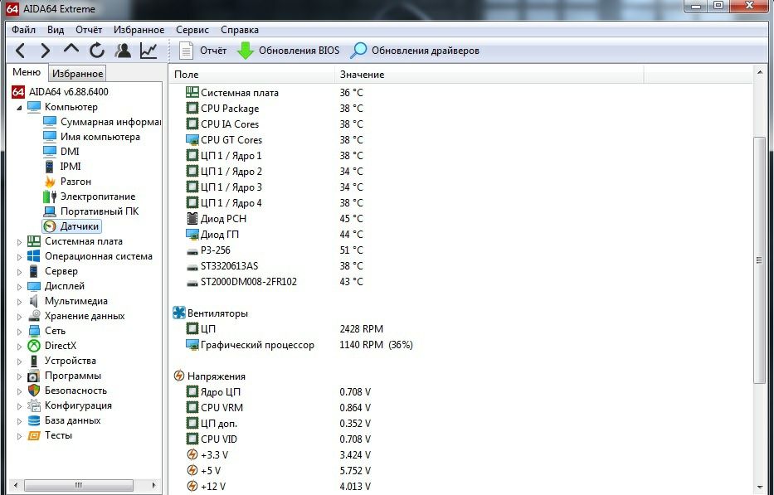Click the Устройства tree icon
This screenshot has width=774, height=495.
click(33, 361)
